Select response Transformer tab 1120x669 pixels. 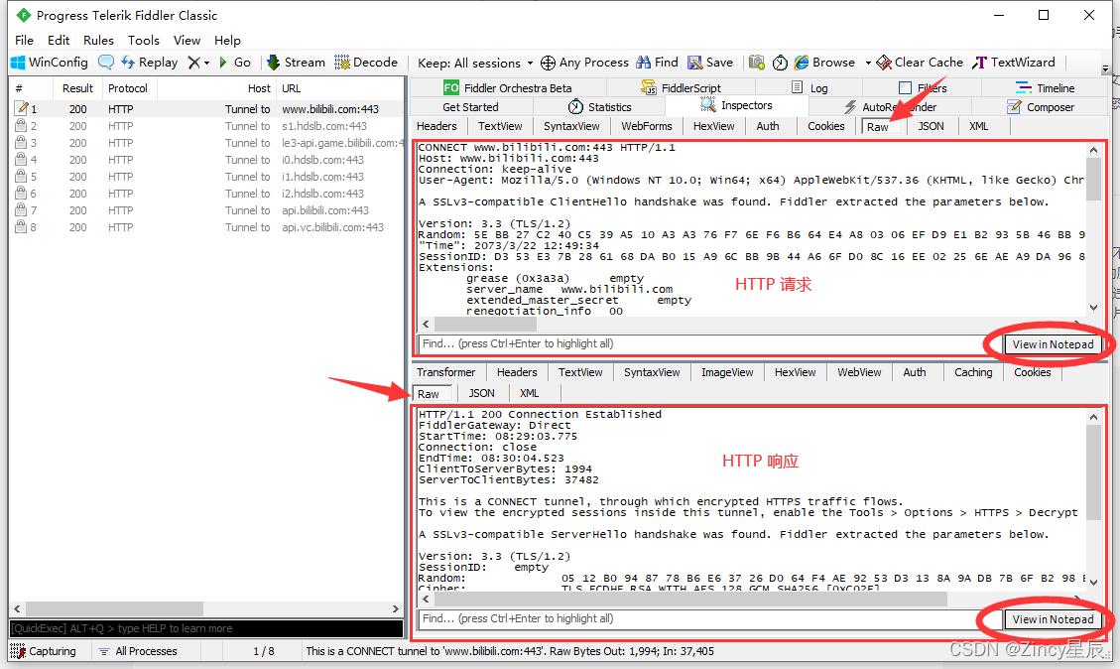click(x=445, y=372)
